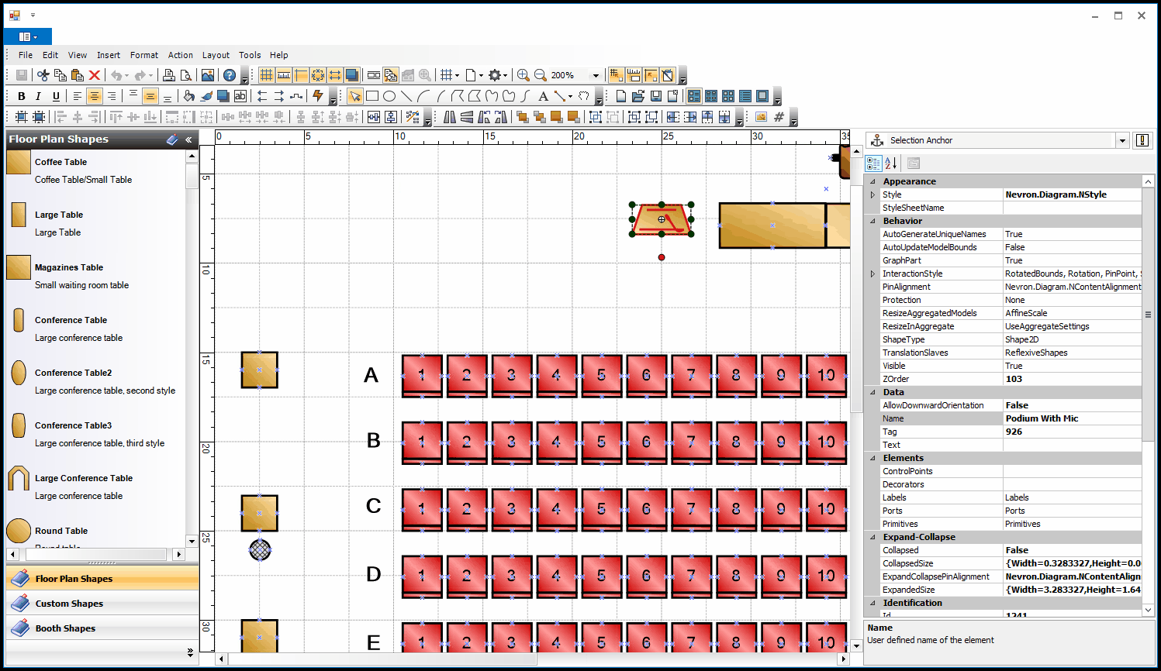This screenshot has width=1161, height=671.
Task: Open the undo history dropdown arrow
Action: [127, 76]
